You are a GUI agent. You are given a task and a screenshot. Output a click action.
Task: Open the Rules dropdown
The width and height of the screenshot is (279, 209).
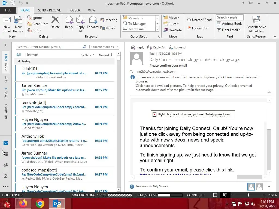click(171, 24)
